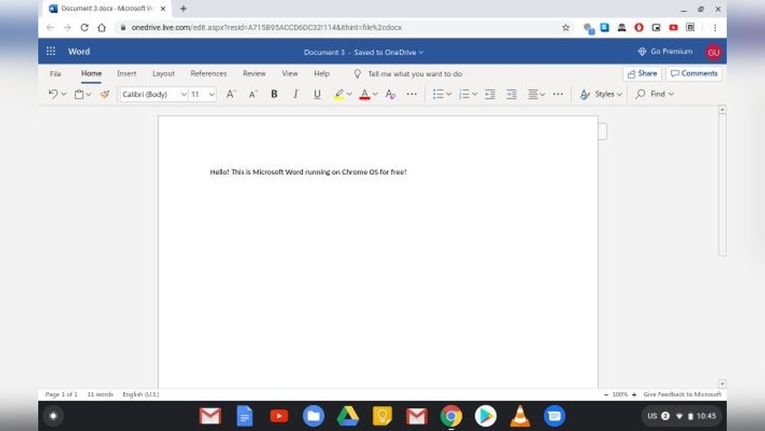This screenshot has width=765, height=431.
Task: Open the Word app launcher grid
Action: [50, 51]
